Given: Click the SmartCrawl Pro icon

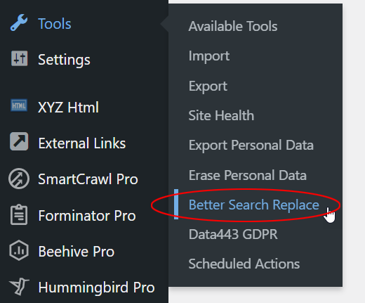Looking at the screenshot, I should tap(19, 179).
